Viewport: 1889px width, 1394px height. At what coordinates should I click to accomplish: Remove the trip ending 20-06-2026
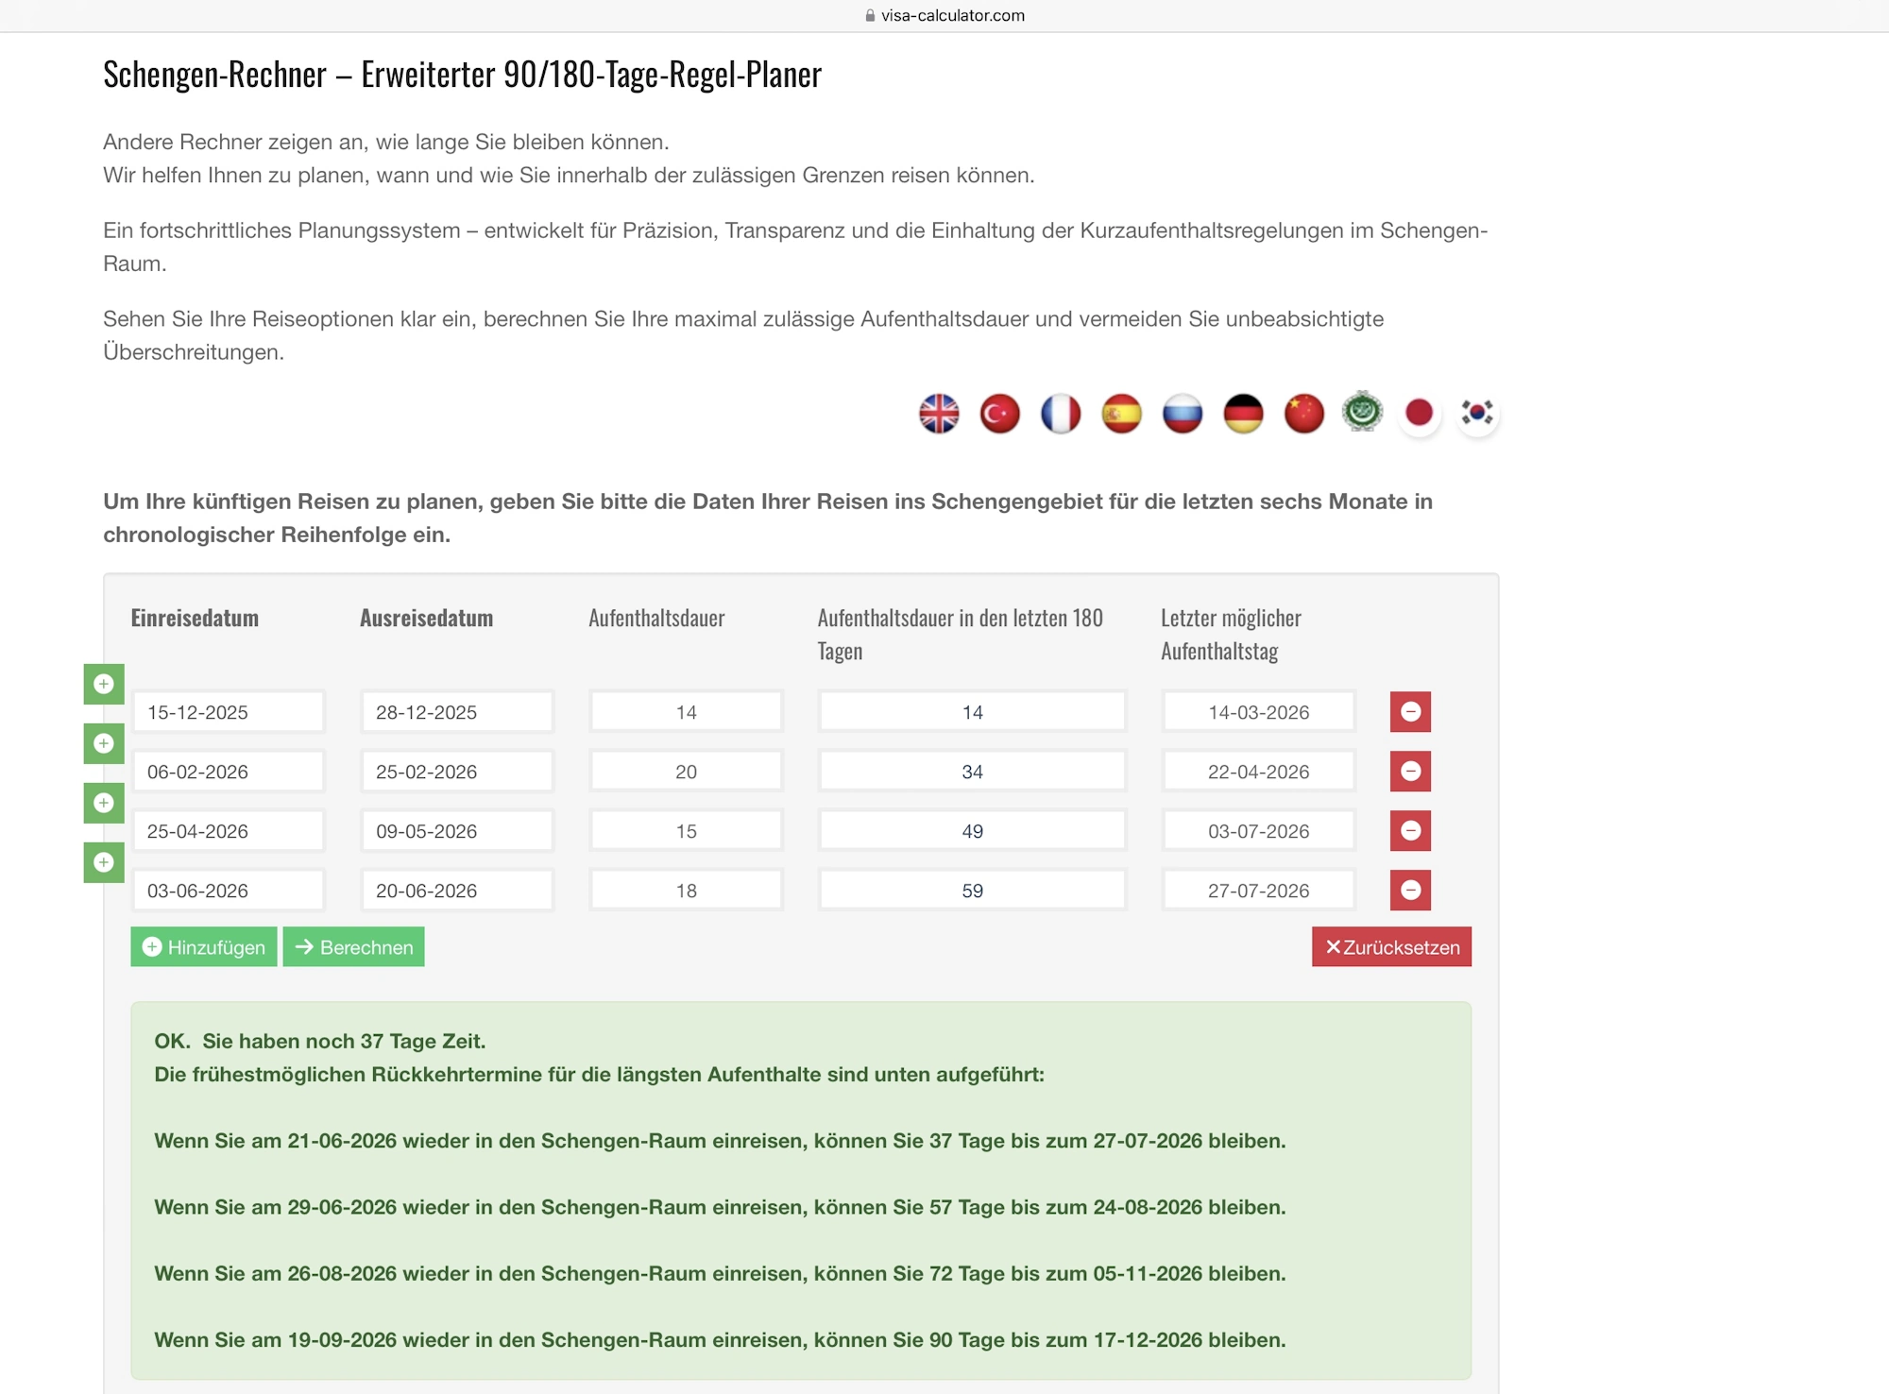1410,891
